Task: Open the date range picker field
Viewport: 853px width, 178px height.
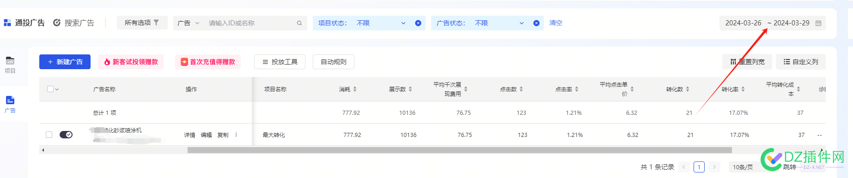Action: pos(772,23)
